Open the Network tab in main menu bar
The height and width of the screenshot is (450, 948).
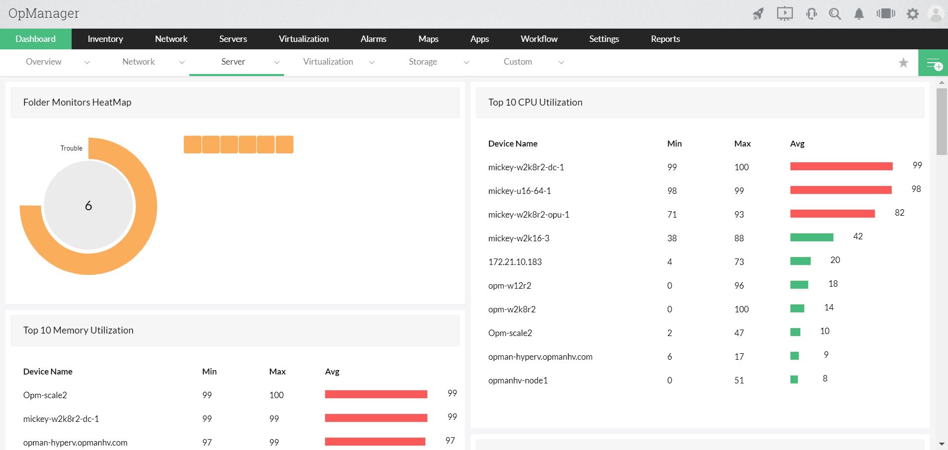171,39
